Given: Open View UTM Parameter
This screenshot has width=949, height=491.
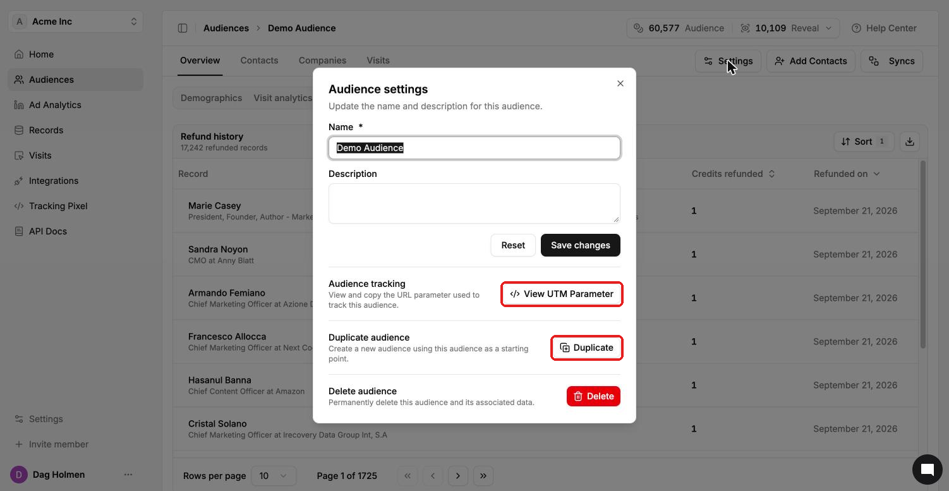Looking at the screenshot, I should pos(562,294).
